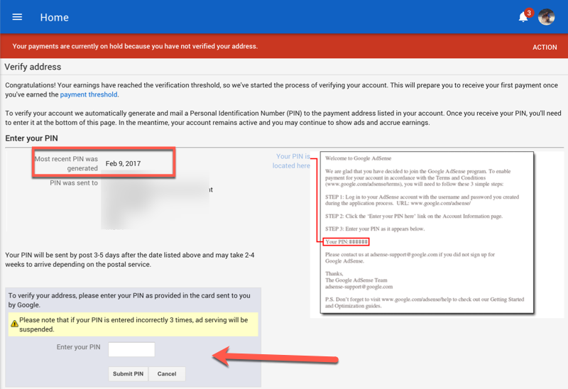Click the red notification count badge
Viewport: 568px width, 389px height.
[529, 13]
